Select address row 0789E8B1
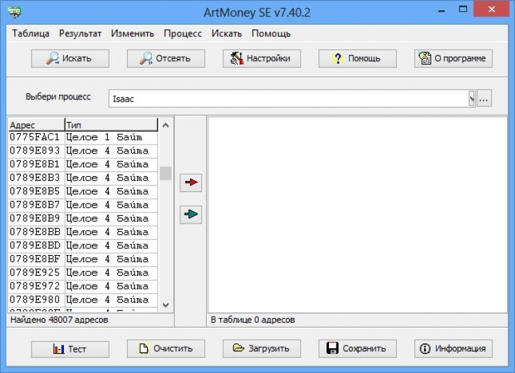The width and height of the screenshot is (515, 373). click(83, 164)
